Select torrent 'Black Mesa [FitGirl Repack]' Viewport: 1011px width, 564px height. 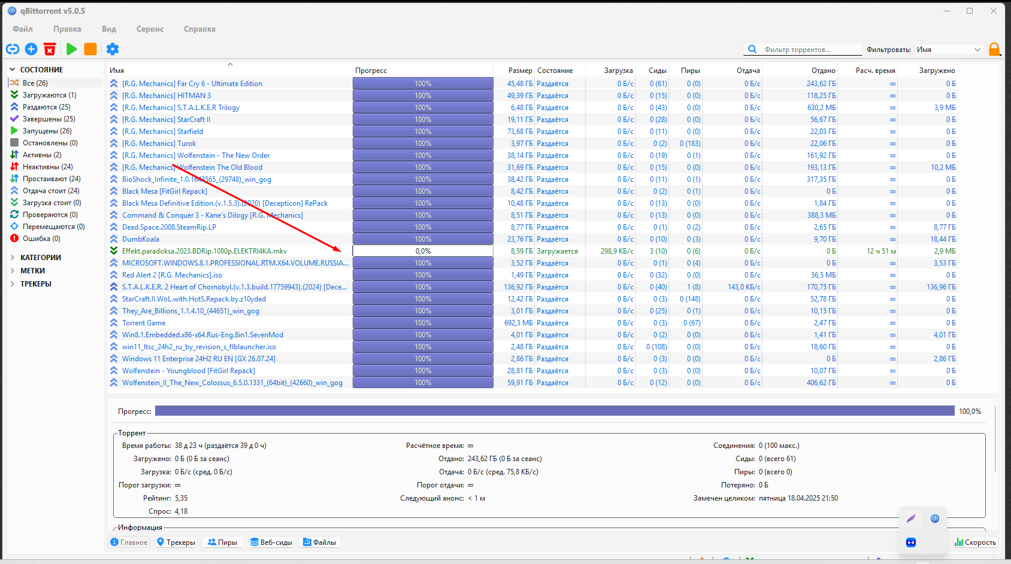click(x=165, y=191)
